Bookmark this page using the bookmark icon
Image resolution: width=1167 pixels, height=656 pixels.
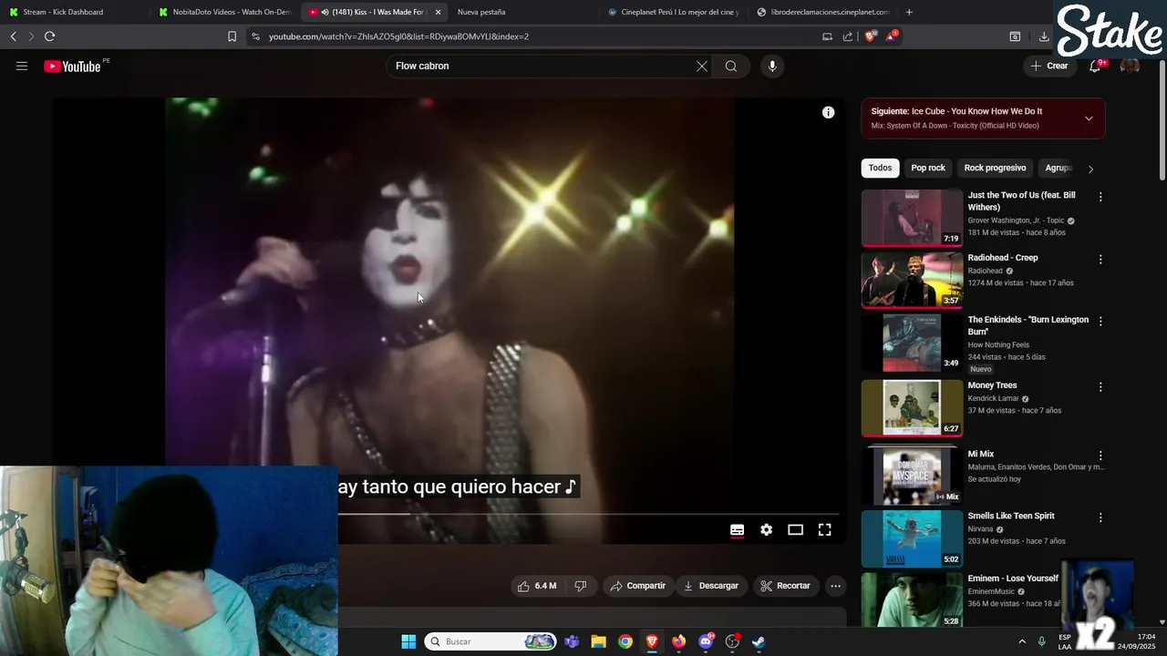pos(232,36)
